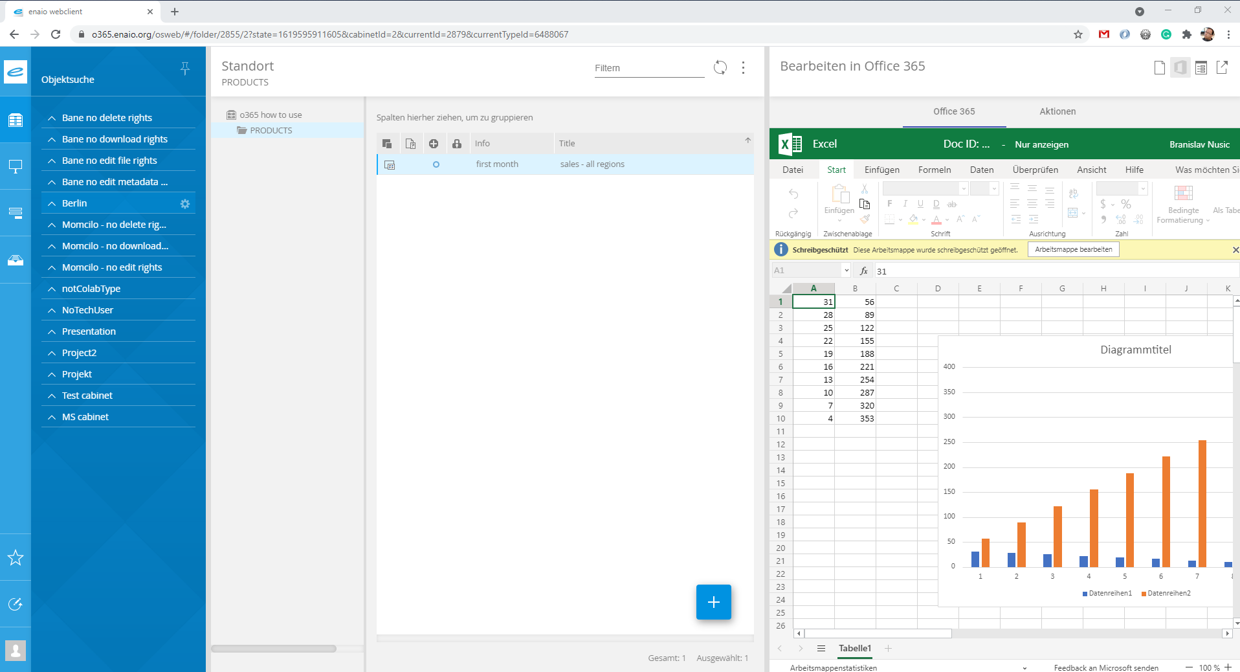Show single page preview icon
This screenshot has width=1240, height=672.
[x=1160, y=67]
